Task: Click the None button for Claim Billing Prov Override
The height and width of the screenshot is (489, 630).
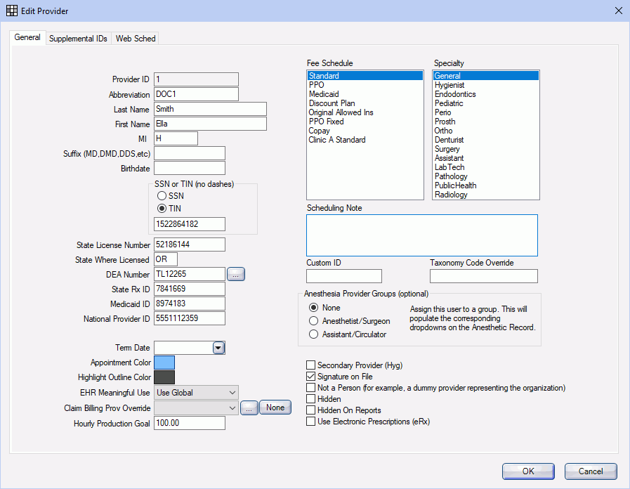Action: [x=275, y=407]
